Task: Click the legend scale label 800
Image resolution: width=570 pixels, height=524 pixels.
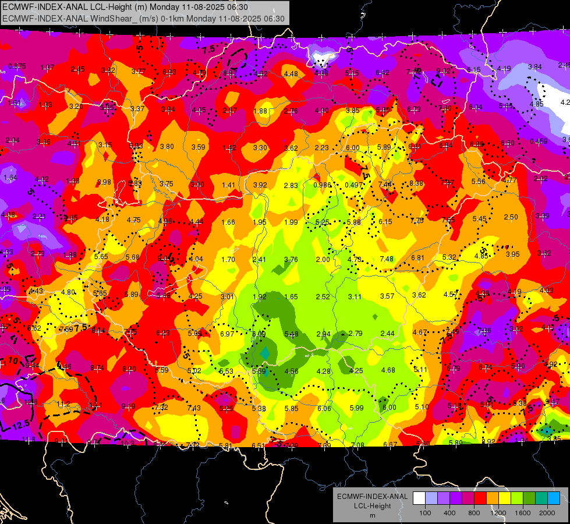Action: click(x=474, y=513)
